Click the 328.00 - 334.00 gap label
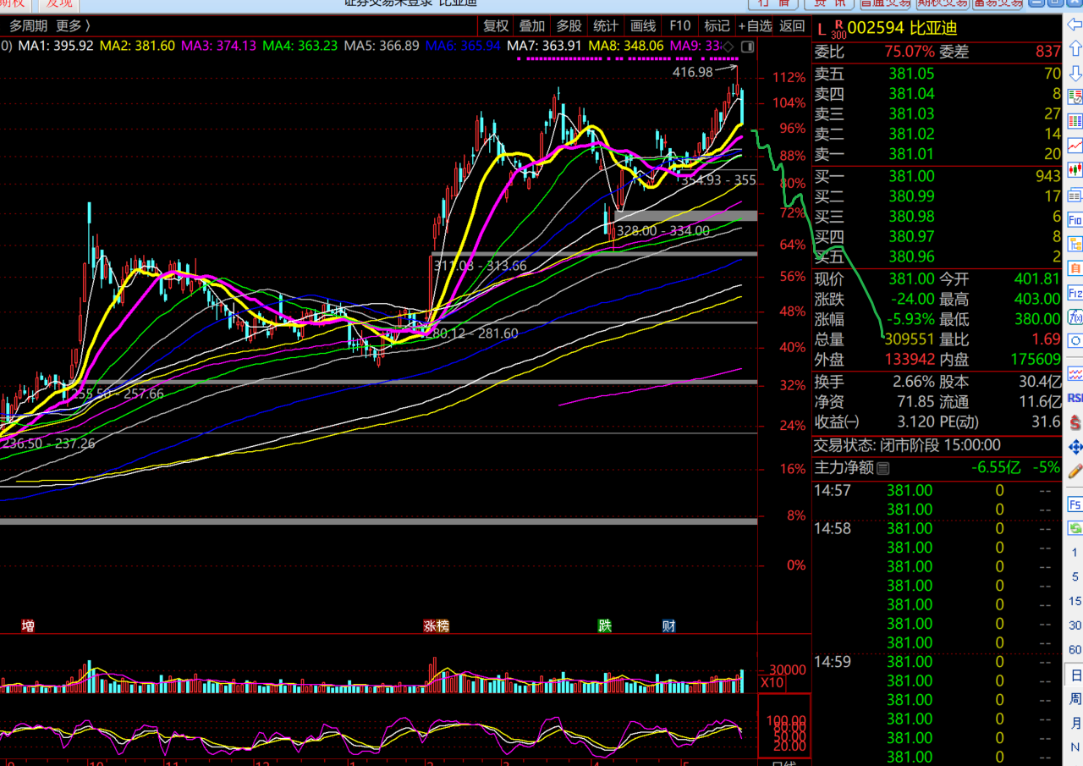The image size is (1083, 766). tap(662, 230)
